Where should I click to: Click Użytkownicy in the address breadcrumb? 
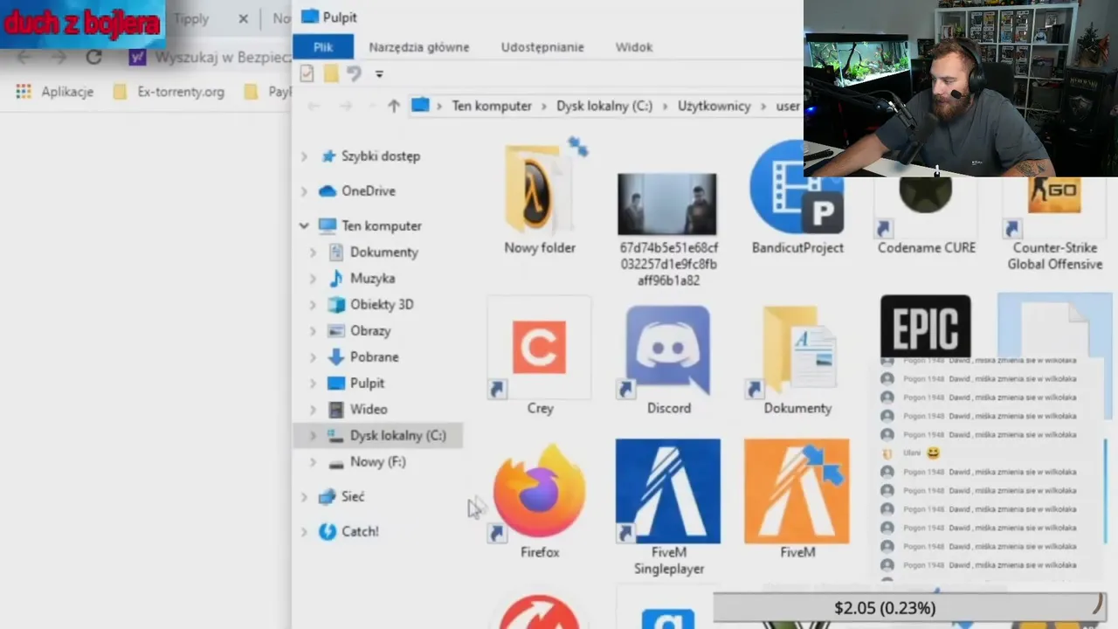(x=714, y=106)
